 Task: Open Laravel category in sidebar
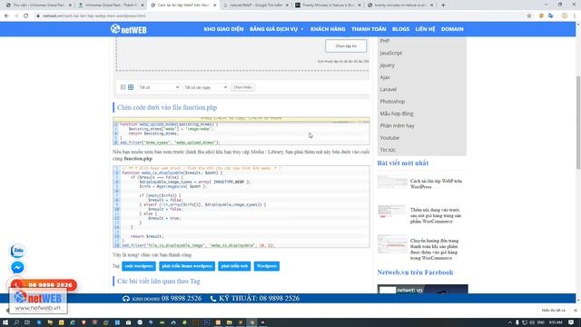click(388, 89)
